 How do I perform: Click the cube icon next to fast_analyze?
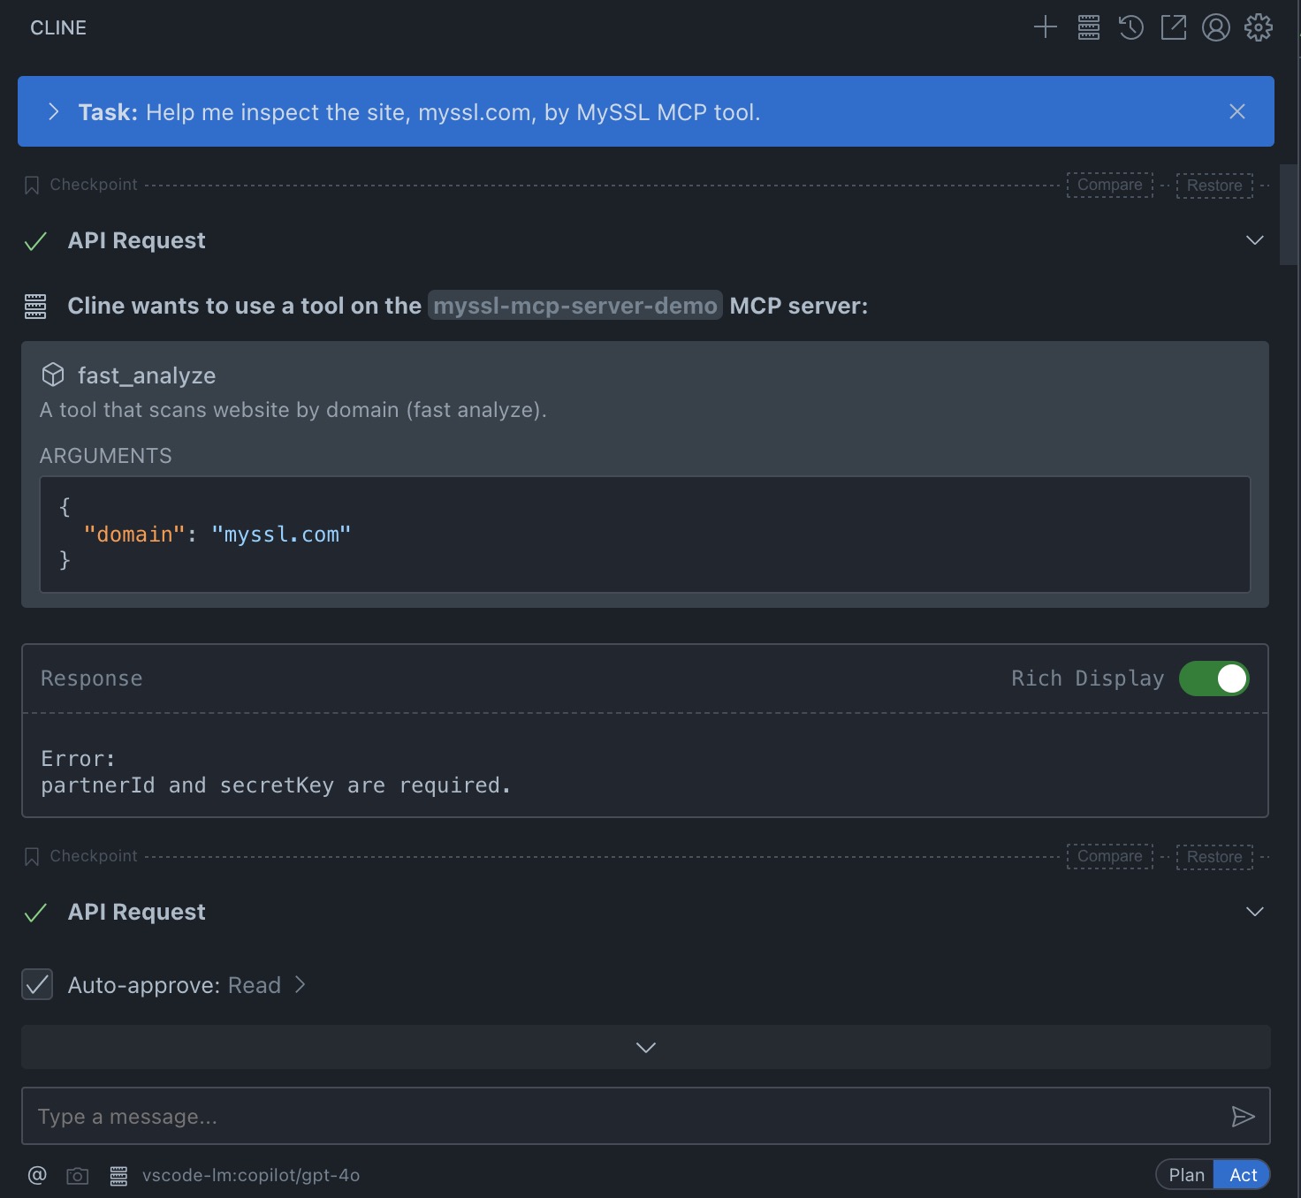pyautogui.click(x=53, y=375)
